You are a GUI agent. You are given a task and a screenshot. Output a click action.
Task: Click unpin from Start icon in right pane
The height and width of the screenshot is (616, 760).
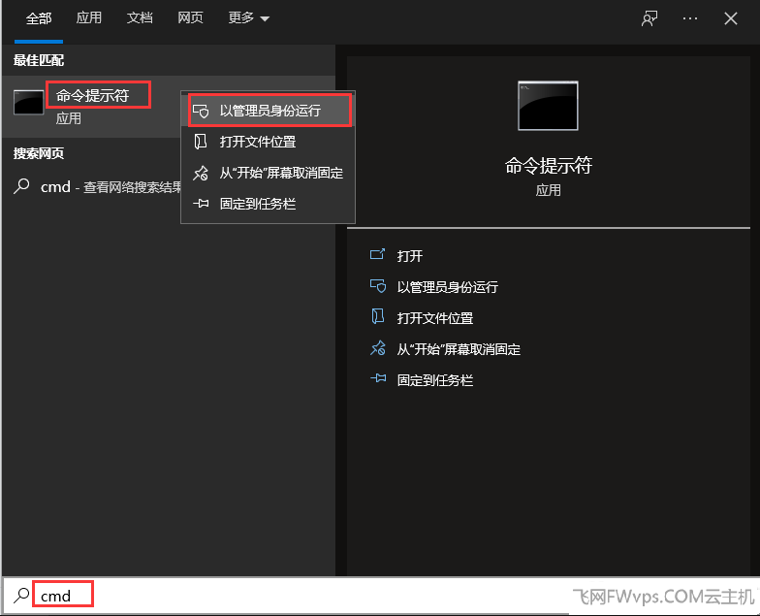pos(378,347)
